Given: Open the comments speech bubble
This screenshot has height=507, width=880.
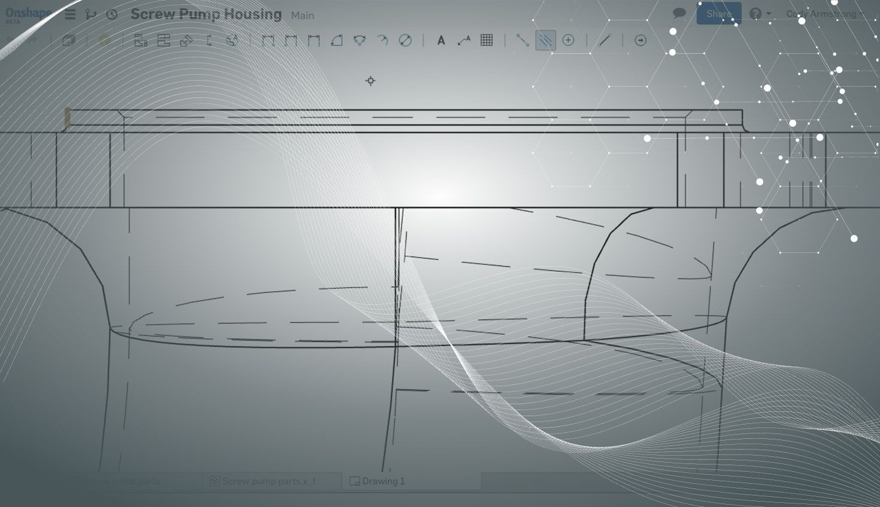Looking at the screenshot, I should click(679, 13).
